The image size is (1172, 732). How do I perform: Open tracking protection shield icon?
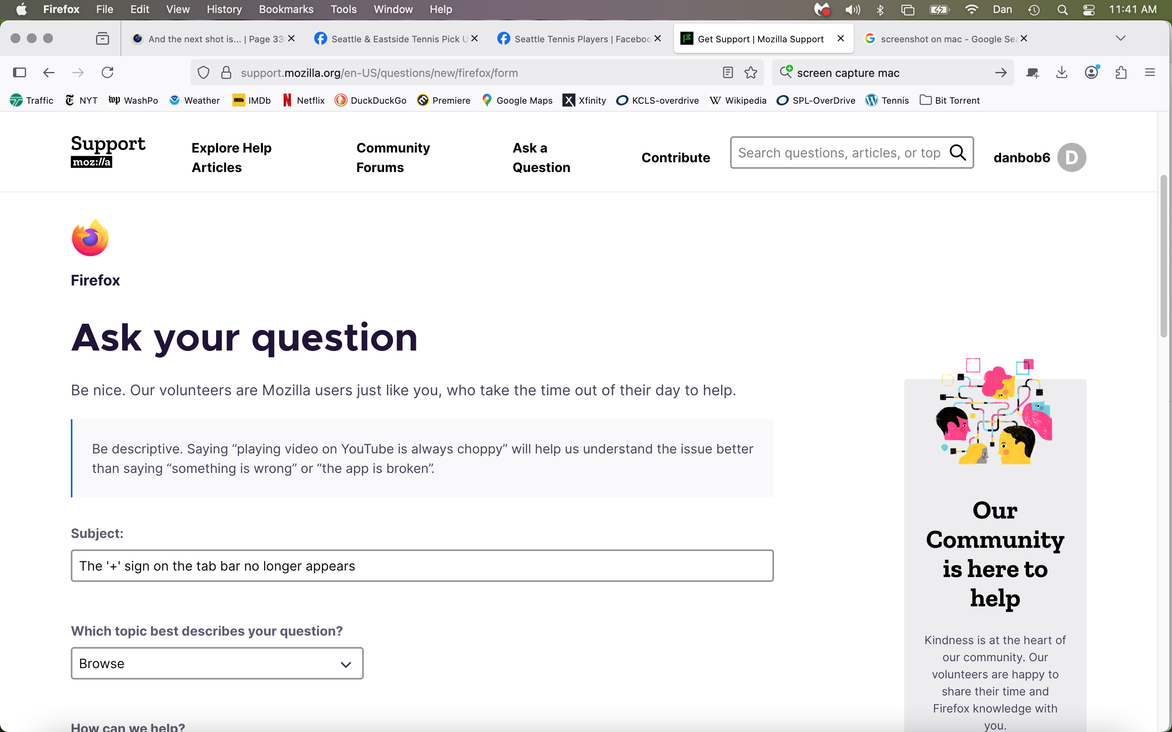click(x=203, y=73)
